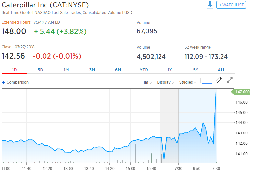Open the Comparison option
This screenshot has height=172, width=254.
coord(17,82)
